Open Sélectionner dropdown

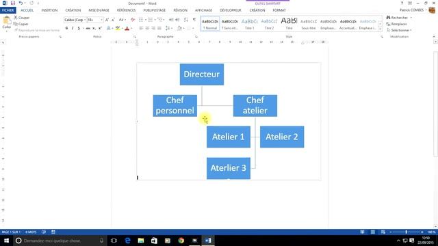pyautogui.click(x=399, y=30)
